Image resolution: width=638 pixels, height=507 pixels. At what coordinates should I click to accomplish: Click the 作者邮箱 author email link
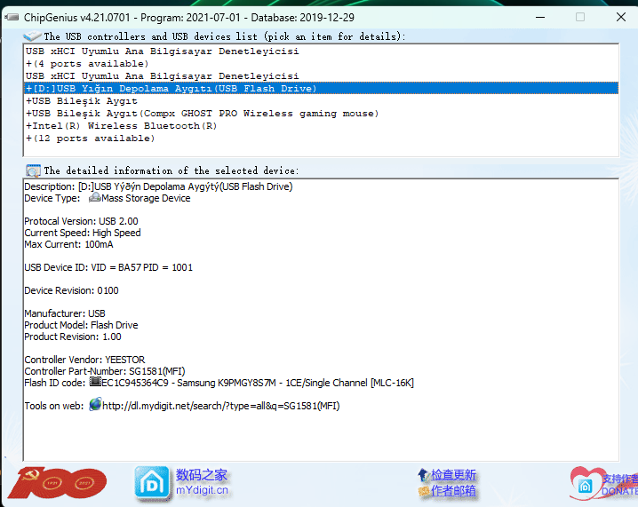click(x=453, y=491)
